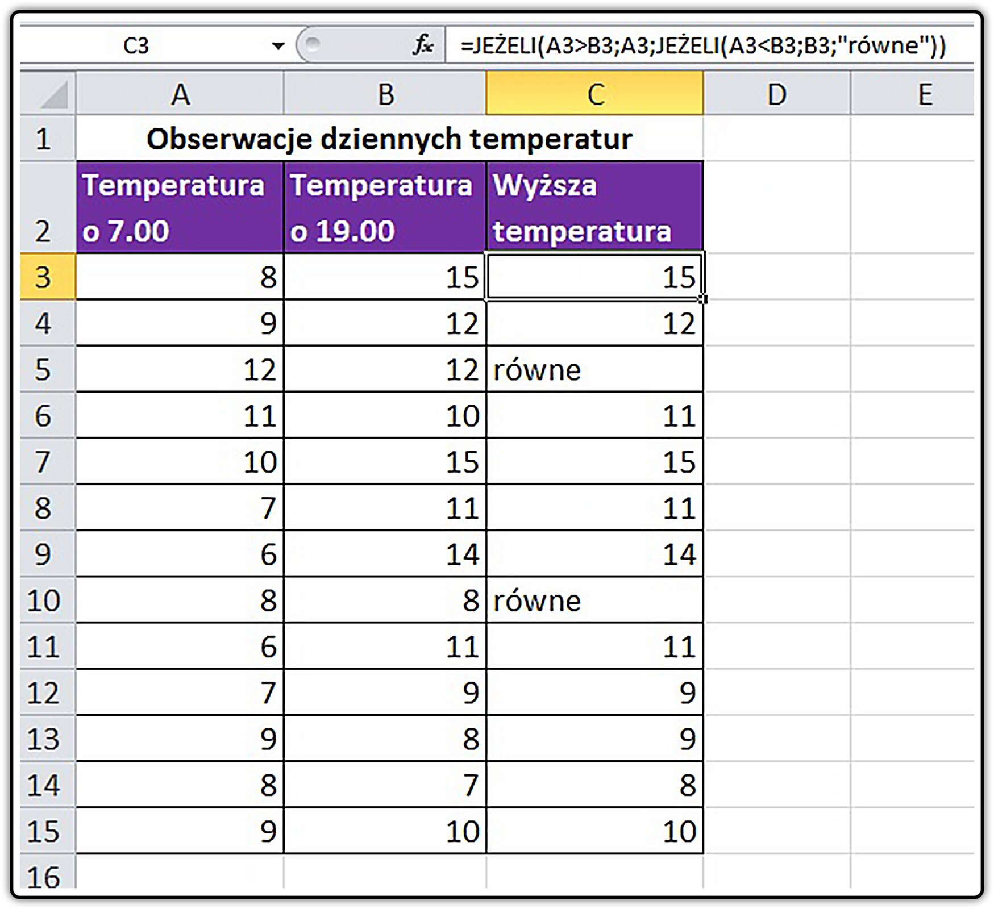Click cell B6 with value 10

point(385,415)
